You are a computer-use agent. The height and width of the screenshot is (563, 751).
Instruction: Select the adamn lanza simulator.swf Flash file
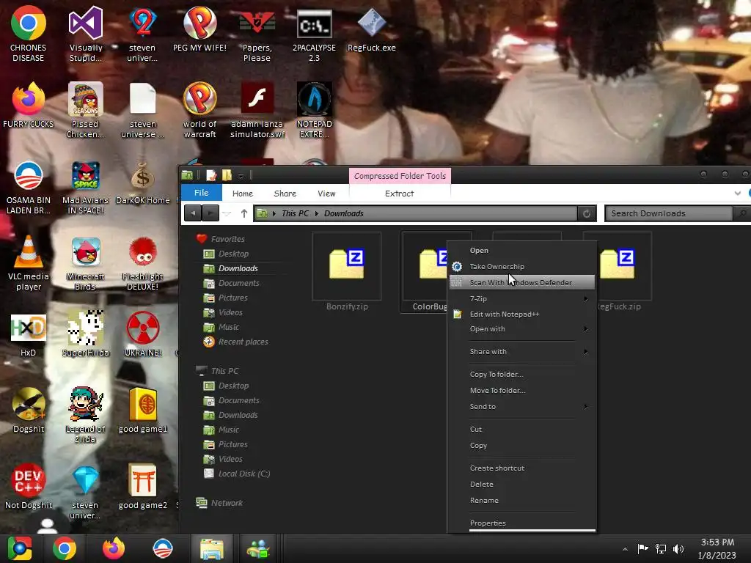pyautogui.click(x=257, y=110)
